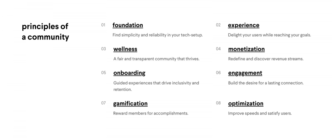Open the optimization heading link
The height and width of the screenshot is (139, 332).
pos(246,104)
